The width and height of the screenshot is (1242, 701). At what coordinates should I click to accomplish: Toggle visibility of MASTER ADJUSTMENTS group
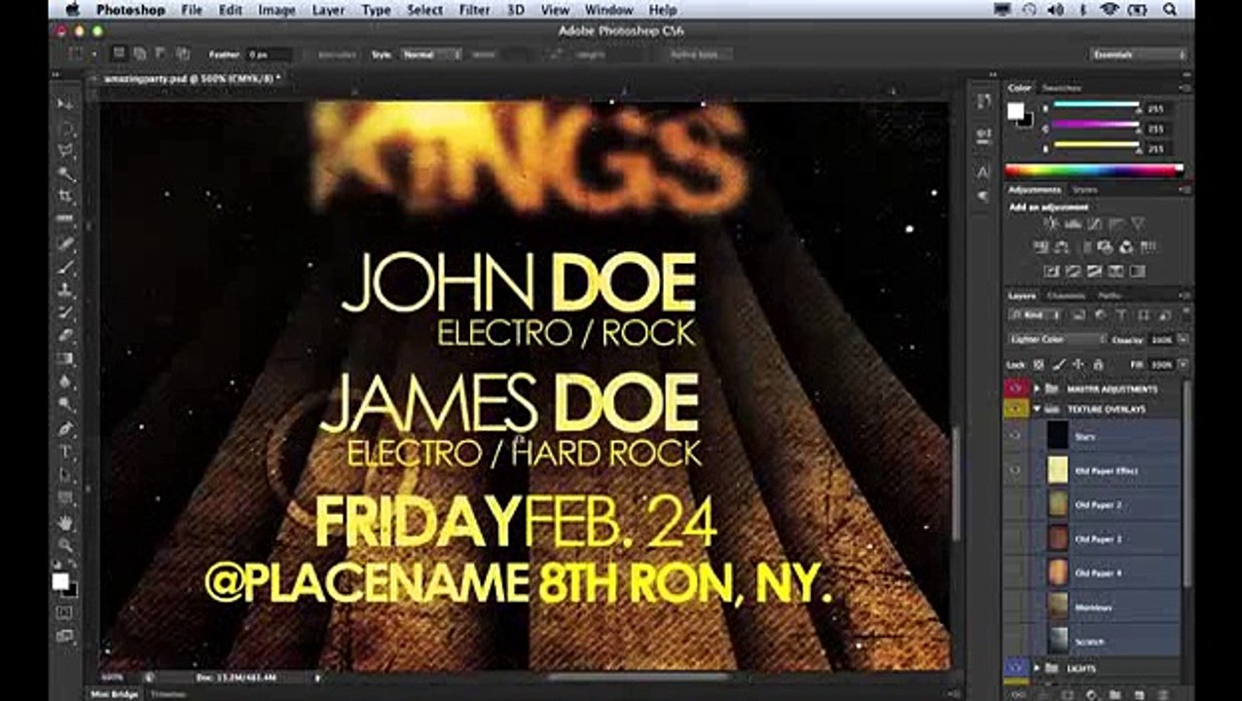tap(1016, 387)
